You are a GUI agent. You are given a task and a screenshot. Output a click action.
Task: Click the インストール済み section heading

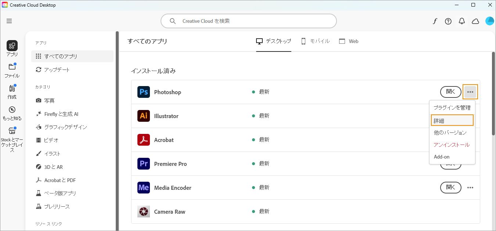pyautogui.click(x=153, y=71)
